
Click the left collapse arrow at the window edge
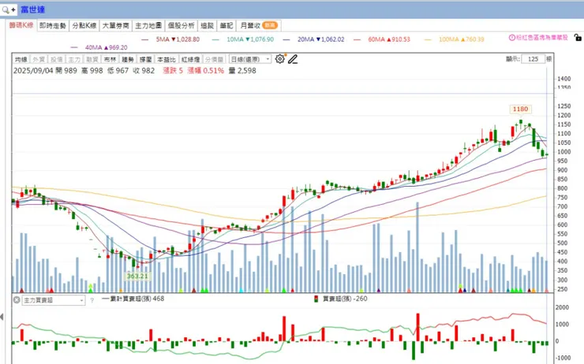pos(2,317)
